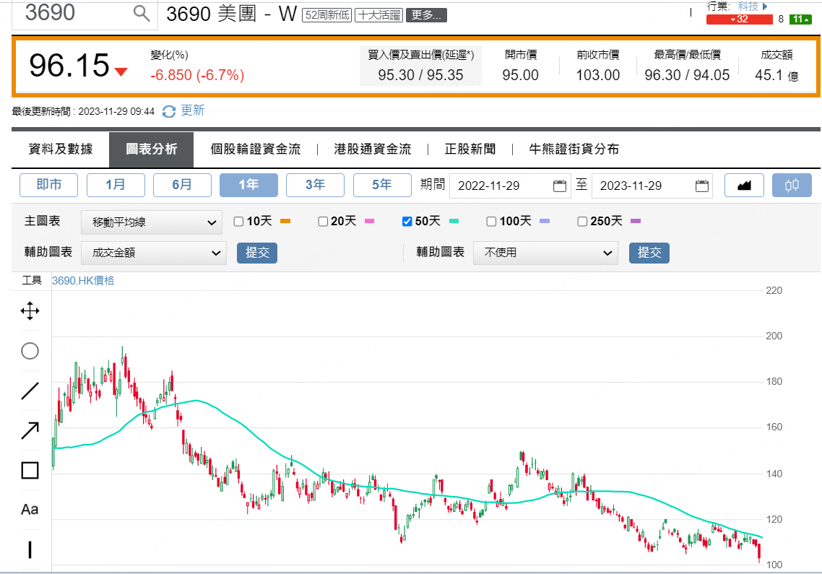The width and height of the screenshot is (822, 574).
Task: Click the 3690 美團 - W stock title
Action: 232,14
